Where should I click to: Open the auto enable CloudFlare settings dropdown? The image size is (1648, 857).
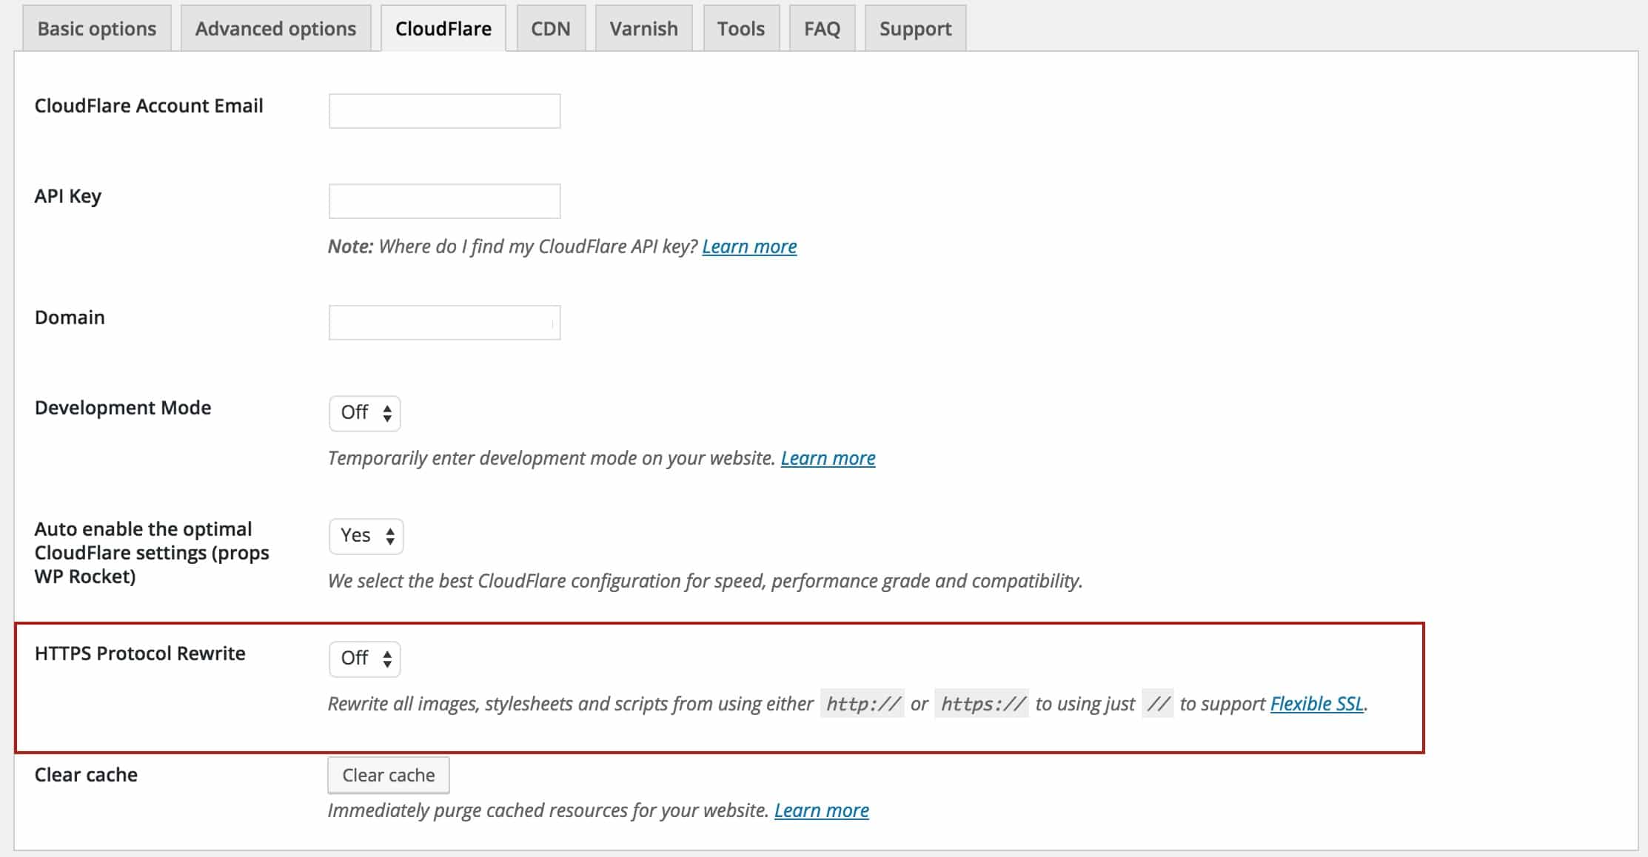click(x=366, y=535)
